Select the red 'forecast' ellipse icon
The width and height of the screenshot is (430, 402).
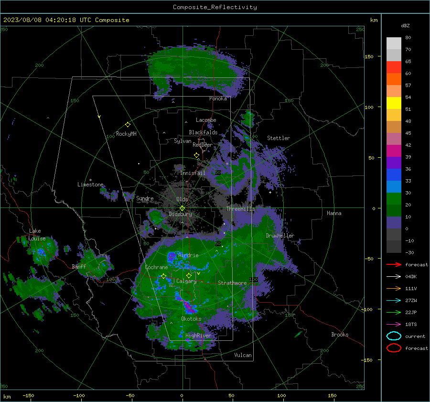click(x=394, y=348)
